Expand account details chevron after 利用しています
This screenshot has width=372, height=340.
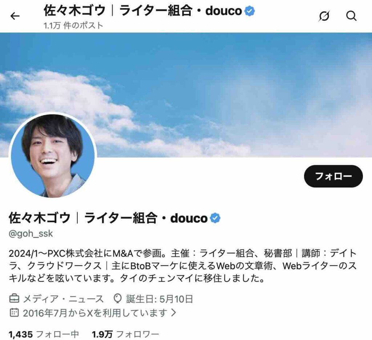pyautogui.click(x=174, y=312)
